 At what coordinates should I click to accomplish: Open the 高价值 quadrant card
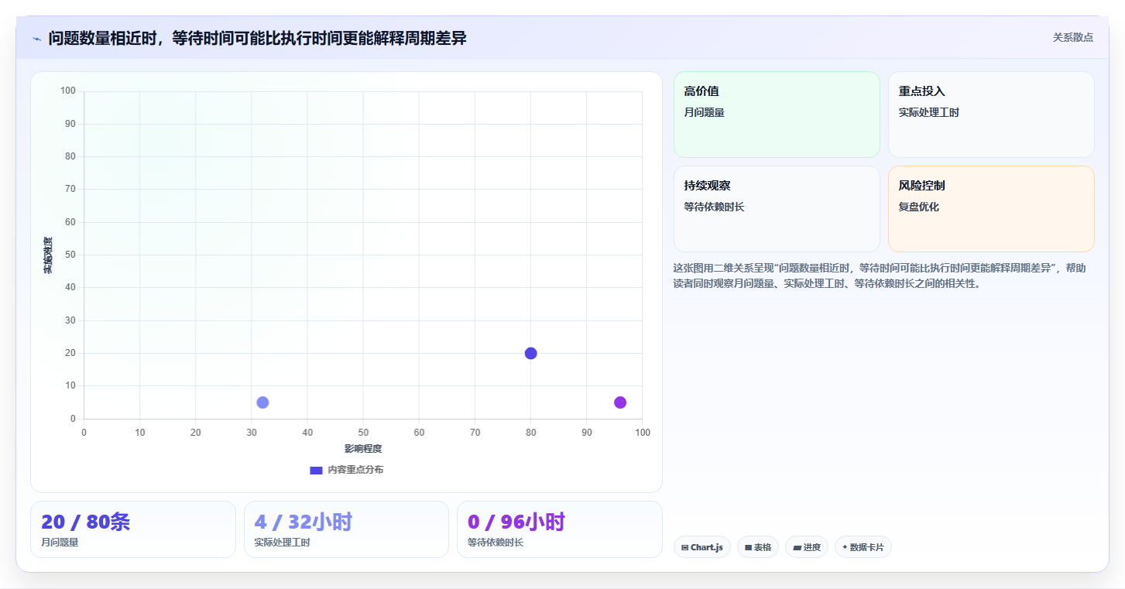pyautogui.click(x=777, y=115)
